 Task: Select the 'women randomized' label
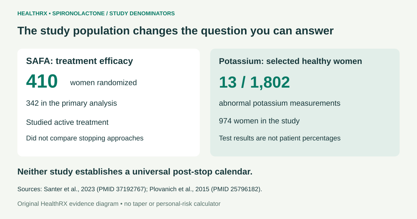(x=104, y=83)
